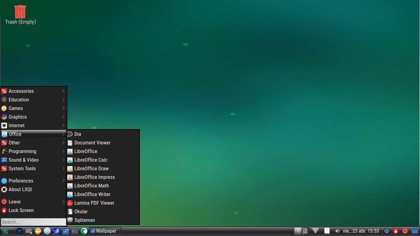Expand the Accessories submenu arrow
This screenshot has height=236, width=420.
(x=64, y=91)
